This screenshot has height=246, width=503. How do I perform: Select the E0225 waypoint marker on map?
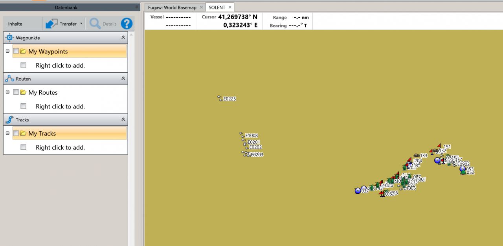coord(220,98)
